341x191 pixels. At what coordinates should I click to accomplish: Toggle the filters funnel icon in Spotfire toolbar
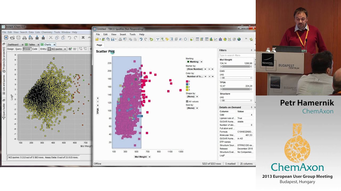pos(158,39)
